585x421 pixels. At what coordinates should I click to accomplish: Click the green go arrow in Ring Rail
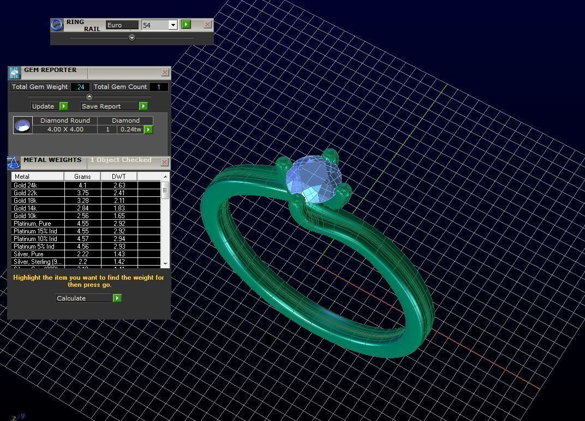tap(186, 25)
